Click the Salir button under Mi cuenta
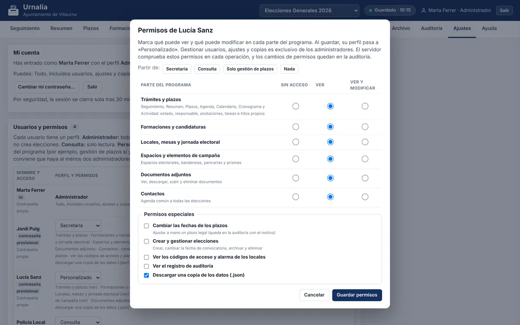The width and height of the screenshot is (520, 325). coord(92,87)
